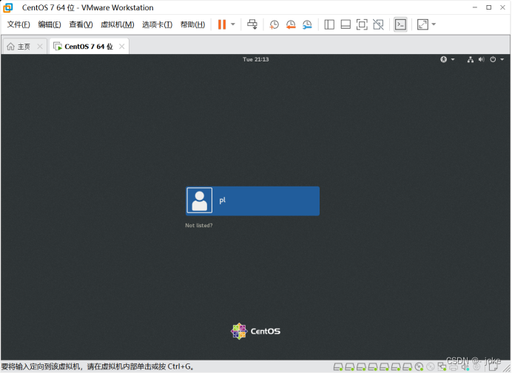This screenshot has height=373, width=512.
Task: Toggle the library sidebar panel icon
Action: point(329,24)
